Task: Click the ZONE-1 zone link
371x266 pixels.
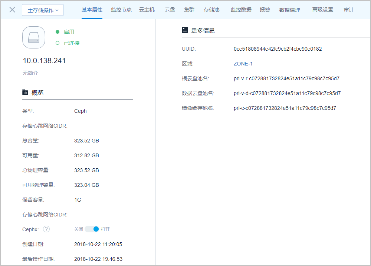Action: (243, 64)
